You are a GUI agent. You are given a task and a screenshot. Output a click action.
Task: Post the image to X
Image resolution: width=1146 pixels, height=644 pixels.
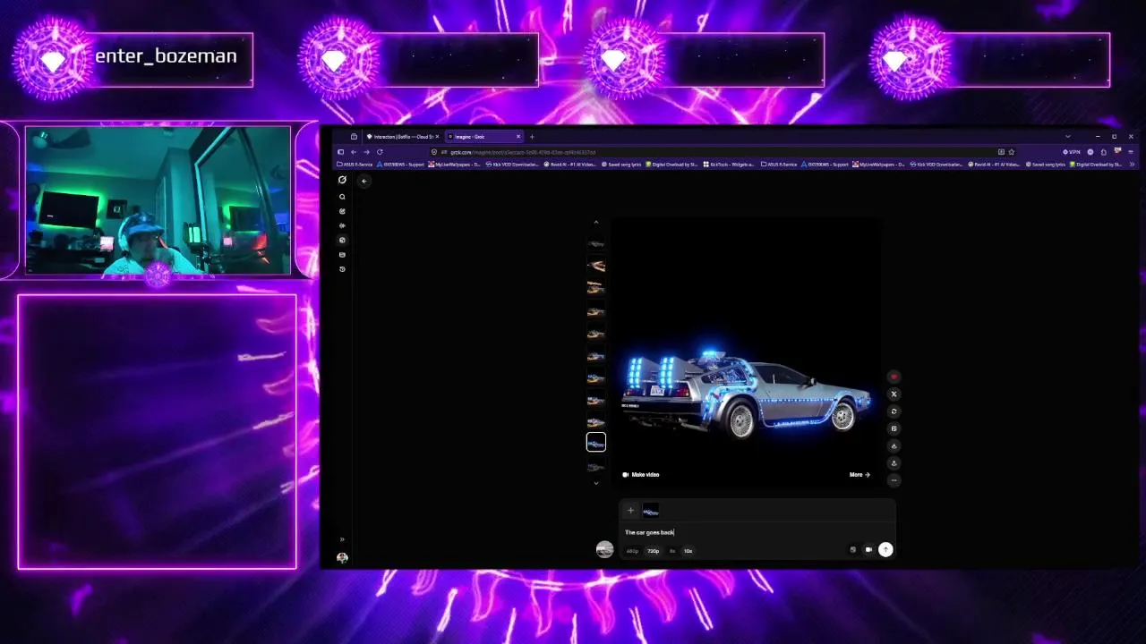(894, 394)
